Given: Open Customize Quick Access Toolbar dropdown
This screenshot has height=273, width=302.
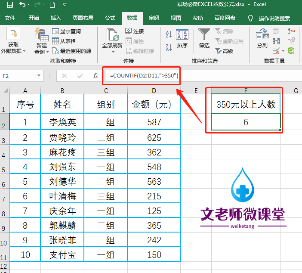Looking at the screenshot, I should coord(65,4).
